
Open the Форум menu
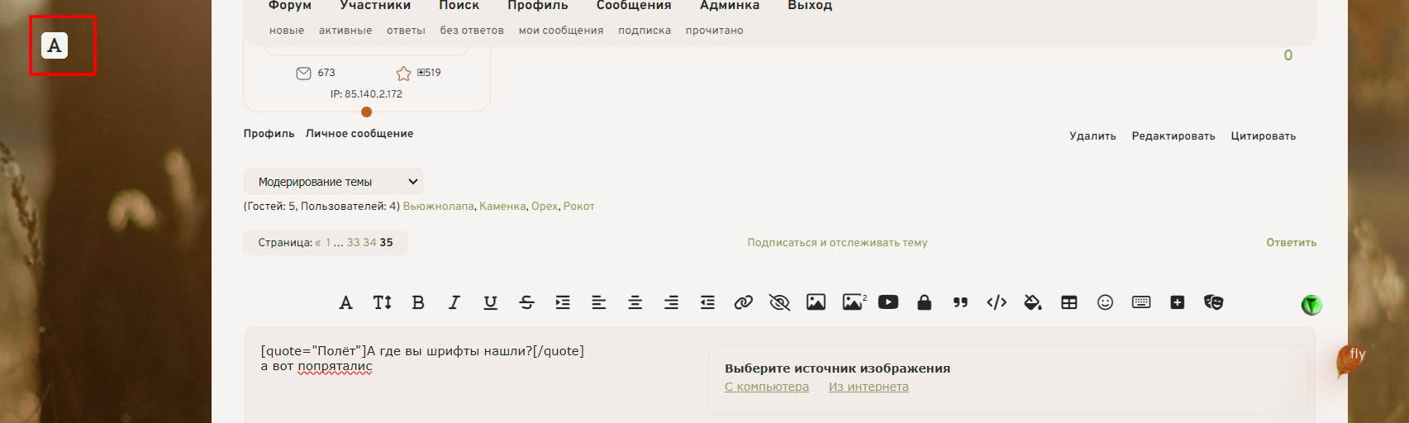(x=290, y=6)
